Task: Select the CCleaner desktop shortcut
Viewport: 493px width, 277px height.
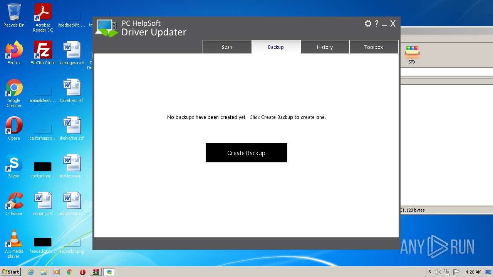Action: click(14, 204)
